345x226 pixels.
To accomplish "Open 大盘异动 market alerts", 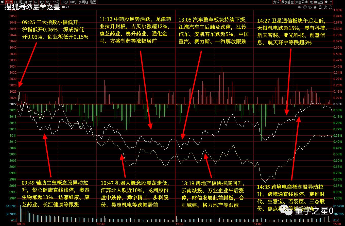I will pos(301,2).
